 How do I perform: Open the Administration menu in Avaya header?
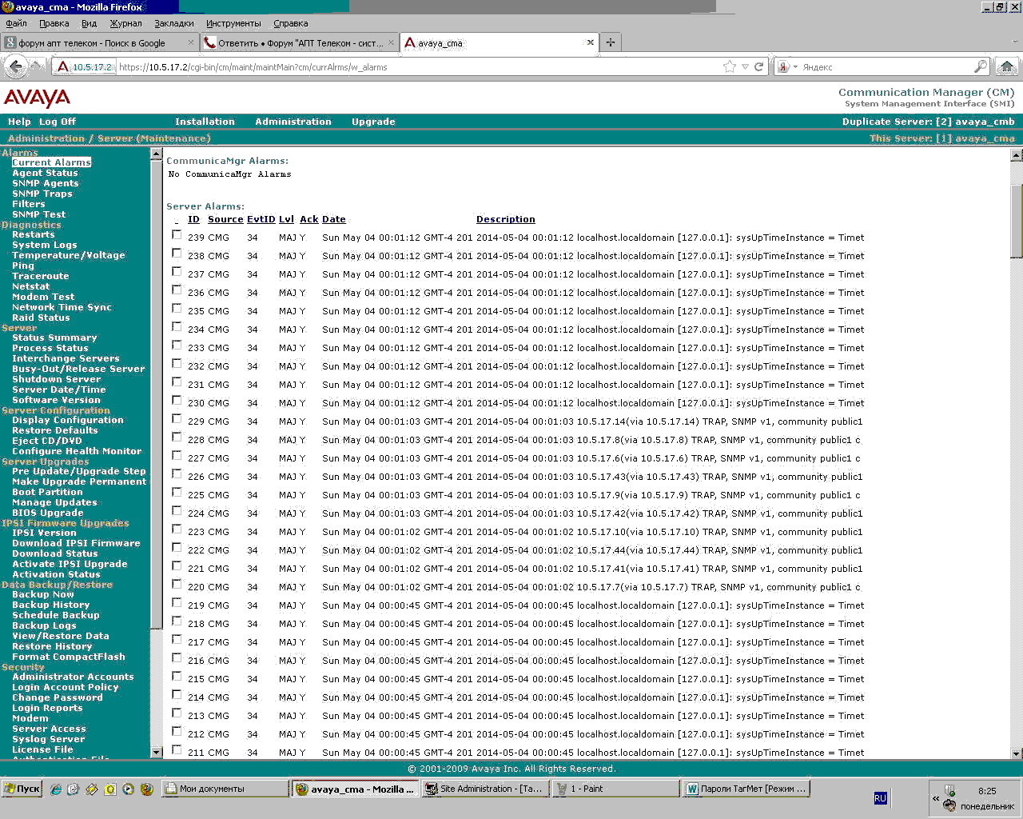(293, 122)
